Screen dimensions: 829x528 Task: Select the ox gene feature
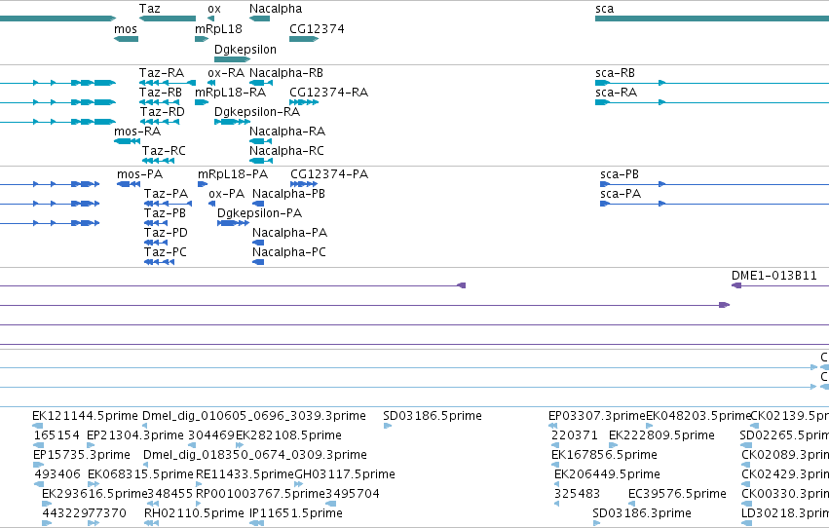click(211, 19)
